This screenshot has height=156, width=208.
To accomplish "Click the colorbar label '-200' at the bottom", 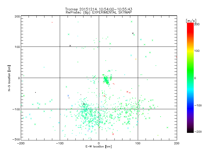I will [198, 132].
